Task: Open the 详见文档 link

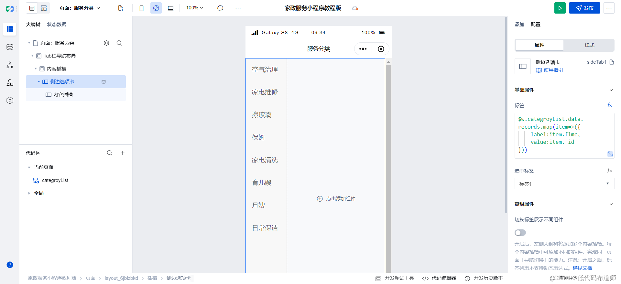Action: [583, 268]
